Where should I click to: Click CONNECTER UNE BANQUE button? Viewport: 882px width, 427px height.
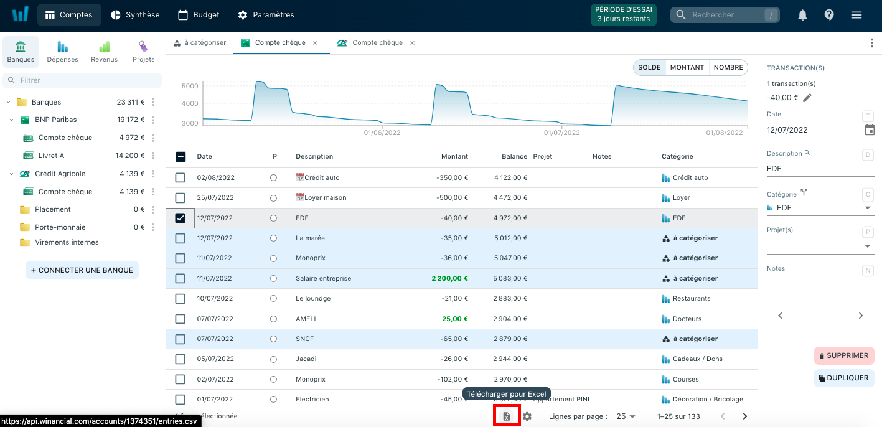pos(82,270)
